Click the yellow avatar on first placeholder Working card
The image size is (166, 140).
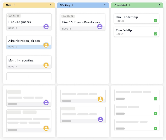click(x=100, y=99)
